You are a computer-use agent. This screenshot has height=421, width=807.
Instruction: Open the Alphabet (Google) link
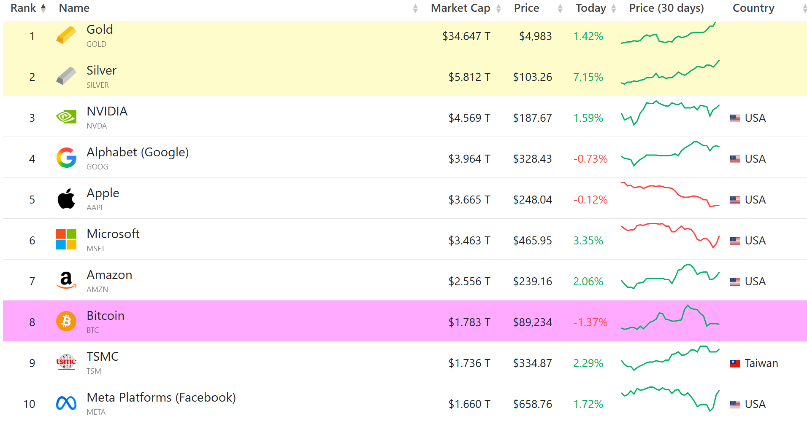click(x=138, y=152)
